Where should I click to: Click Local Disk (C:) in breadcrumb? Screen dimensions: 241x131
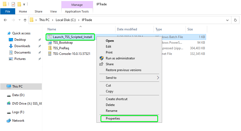pyautogui.click(x=66, y=20)
